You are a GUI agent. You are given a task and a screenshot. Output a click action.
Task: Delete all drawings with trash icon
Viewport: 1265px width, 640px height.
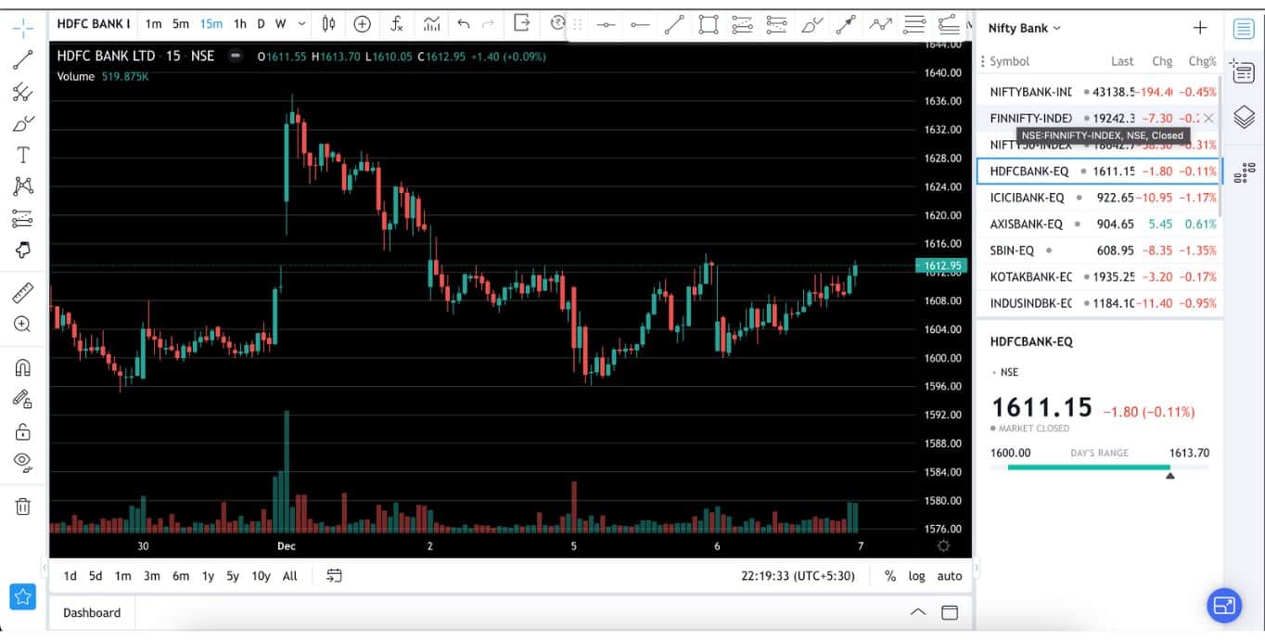(22, 506)
